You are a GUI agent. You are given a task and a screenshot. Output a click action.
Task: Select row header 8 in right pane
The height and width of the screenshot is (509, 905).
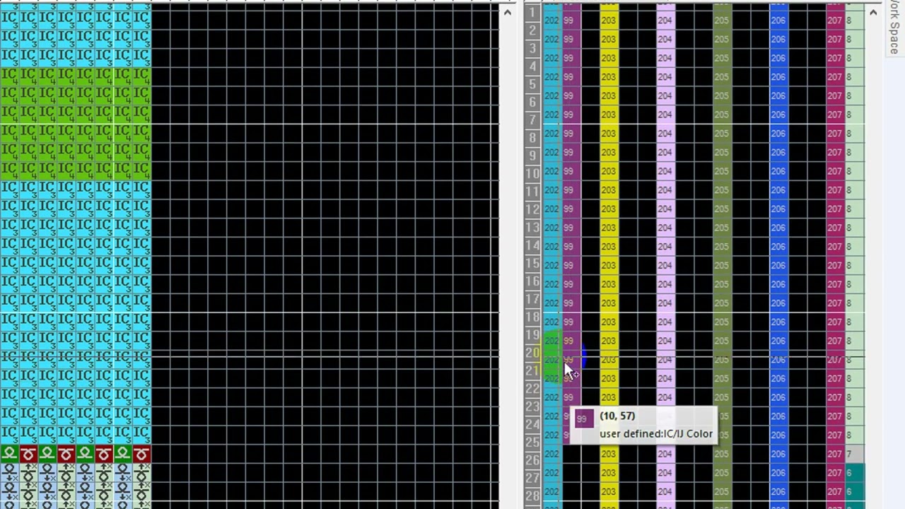tap(533, 138)
